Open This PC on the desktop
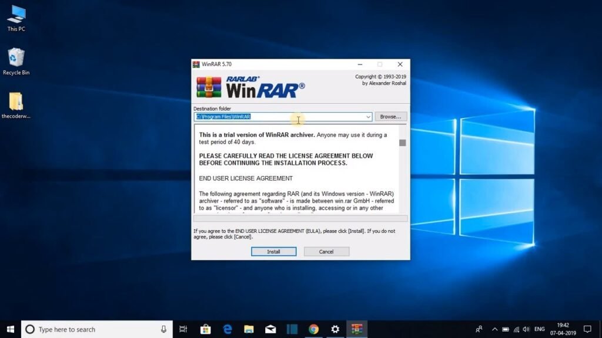This screenshot has height=338, width=602. (x=16, y=15)
